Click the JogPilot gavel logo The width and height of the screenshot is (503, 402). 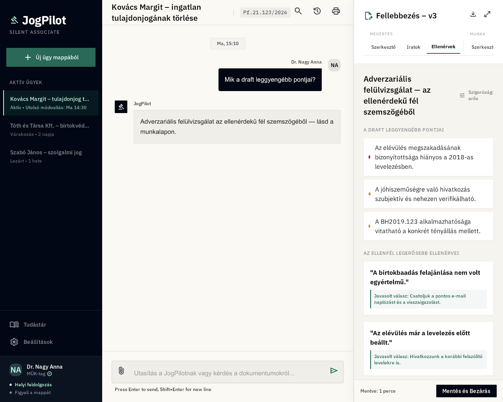click(14, 20)
